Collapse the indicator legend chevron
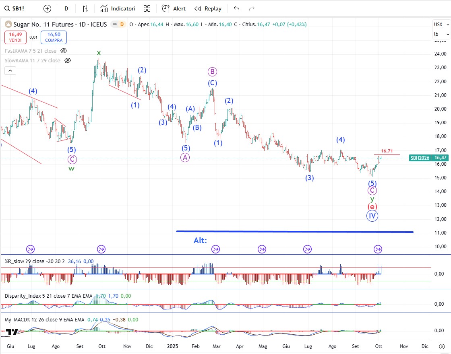 (x=10, y=71)
